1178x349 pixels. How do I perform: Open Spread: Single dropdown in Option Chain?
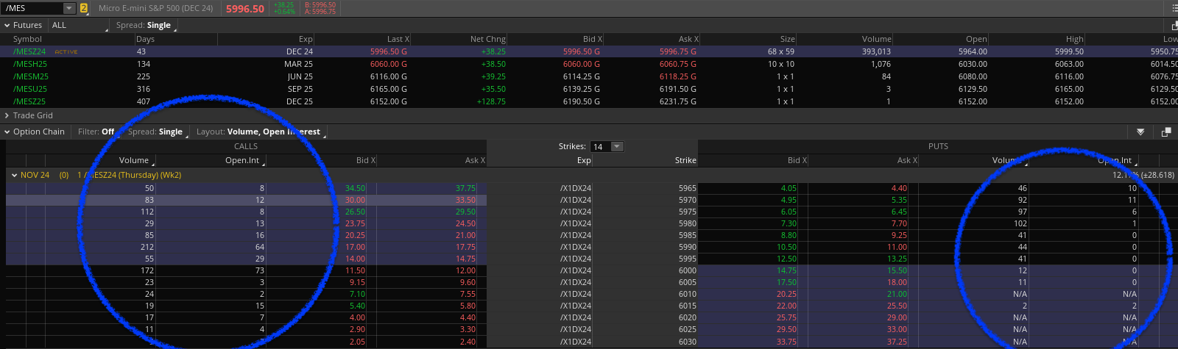click(156, 132)
